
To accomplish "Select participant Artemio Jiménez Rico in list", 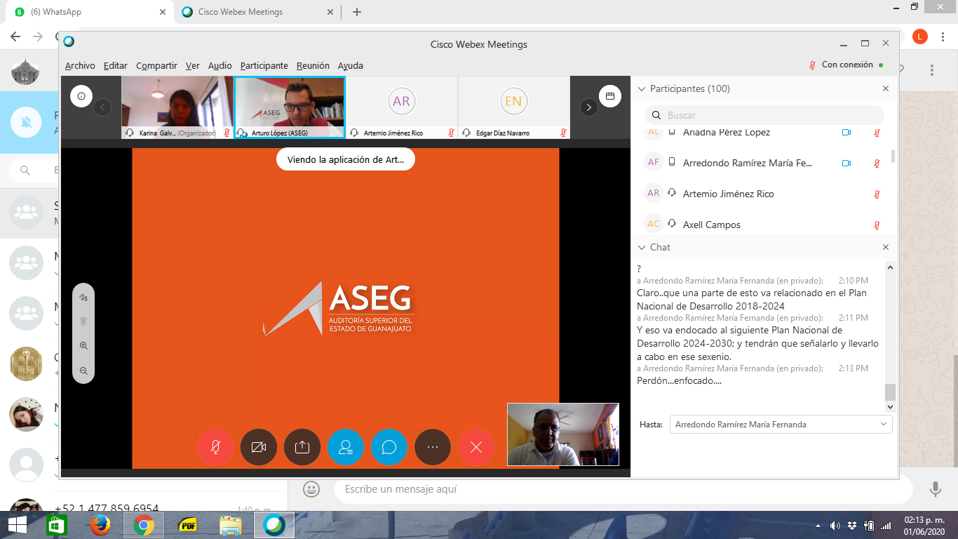I will pos(729,194).
